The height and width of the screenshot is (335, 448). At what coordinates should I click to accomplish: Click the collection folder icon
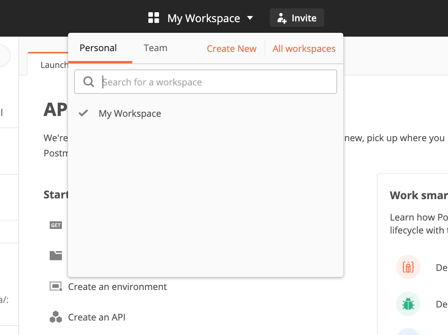click(56, 256)
